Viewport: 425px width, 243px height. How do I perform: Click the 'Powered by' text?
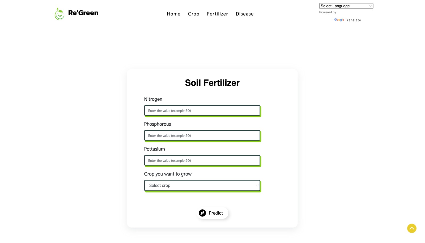(x=328, y=12)
